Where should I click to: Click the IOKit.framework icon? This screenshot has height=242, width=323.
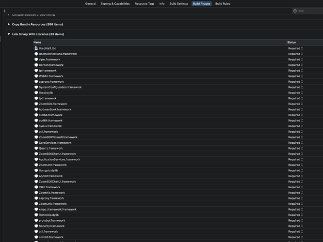[36, 187]
